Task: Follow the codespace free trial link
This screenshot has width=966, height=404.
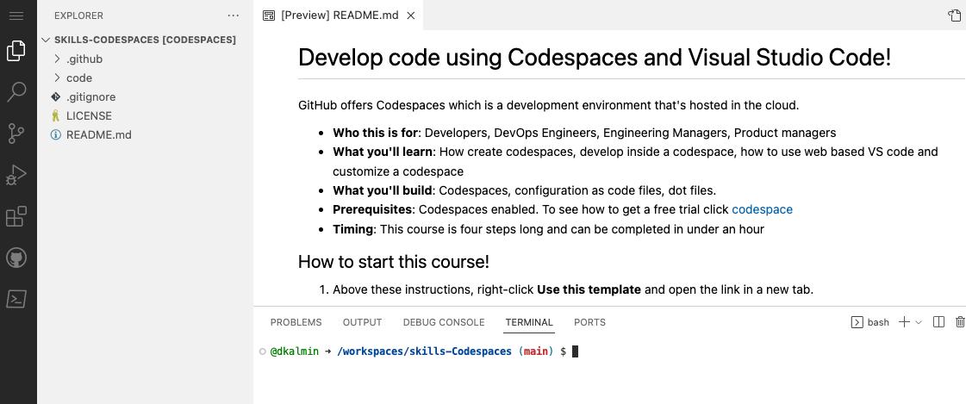Action: tap(762, 209)
